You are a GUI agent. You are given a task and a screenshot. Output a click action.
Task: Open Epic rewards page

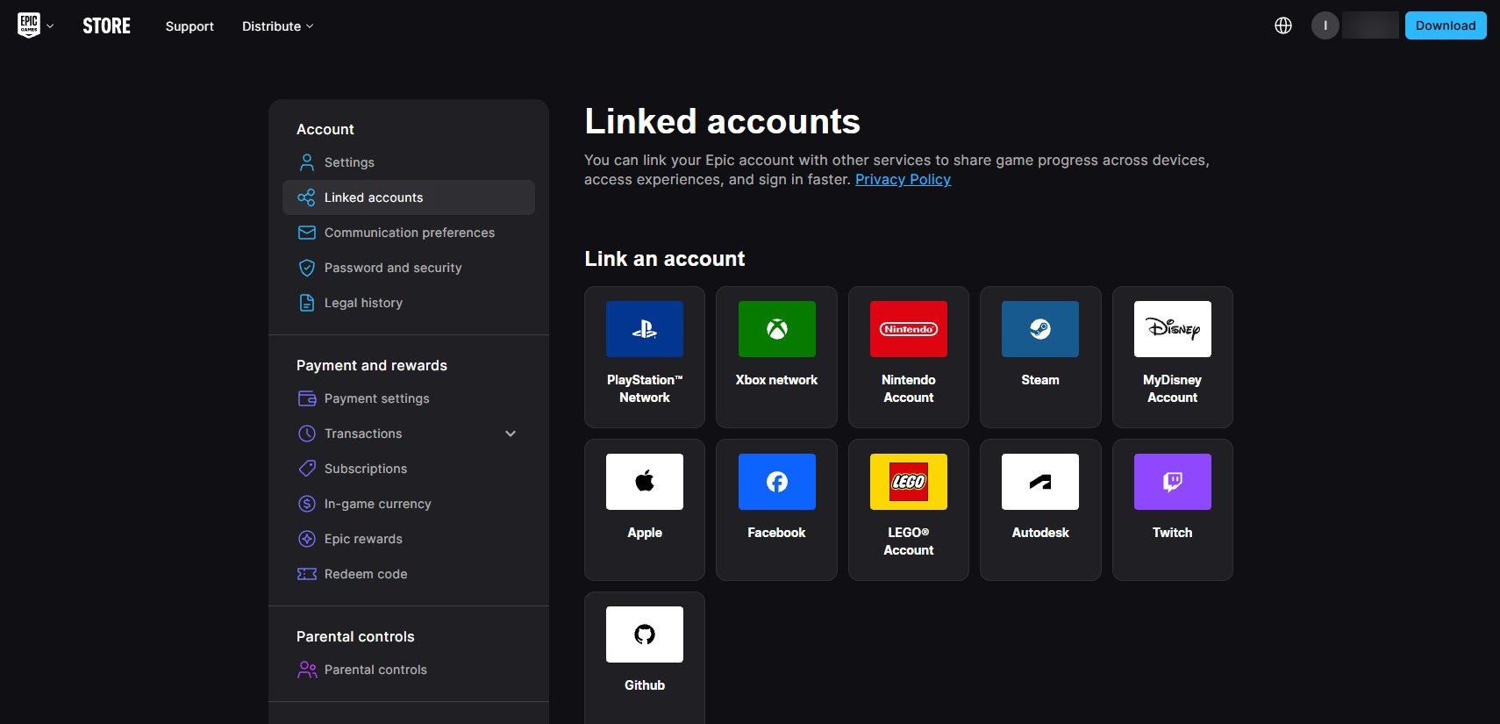[409, 539]
